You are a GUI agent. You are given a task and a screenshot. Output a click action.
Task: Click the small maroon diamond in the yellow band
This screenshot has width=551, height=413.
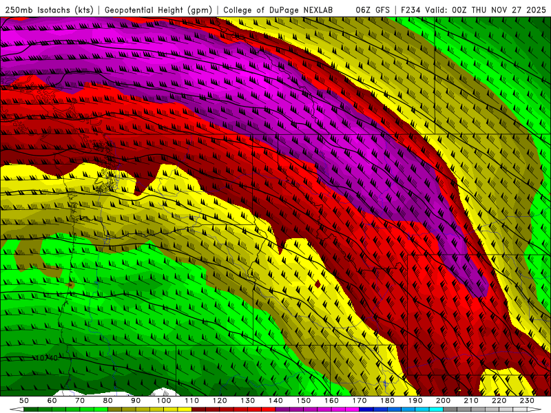point(318,284)
